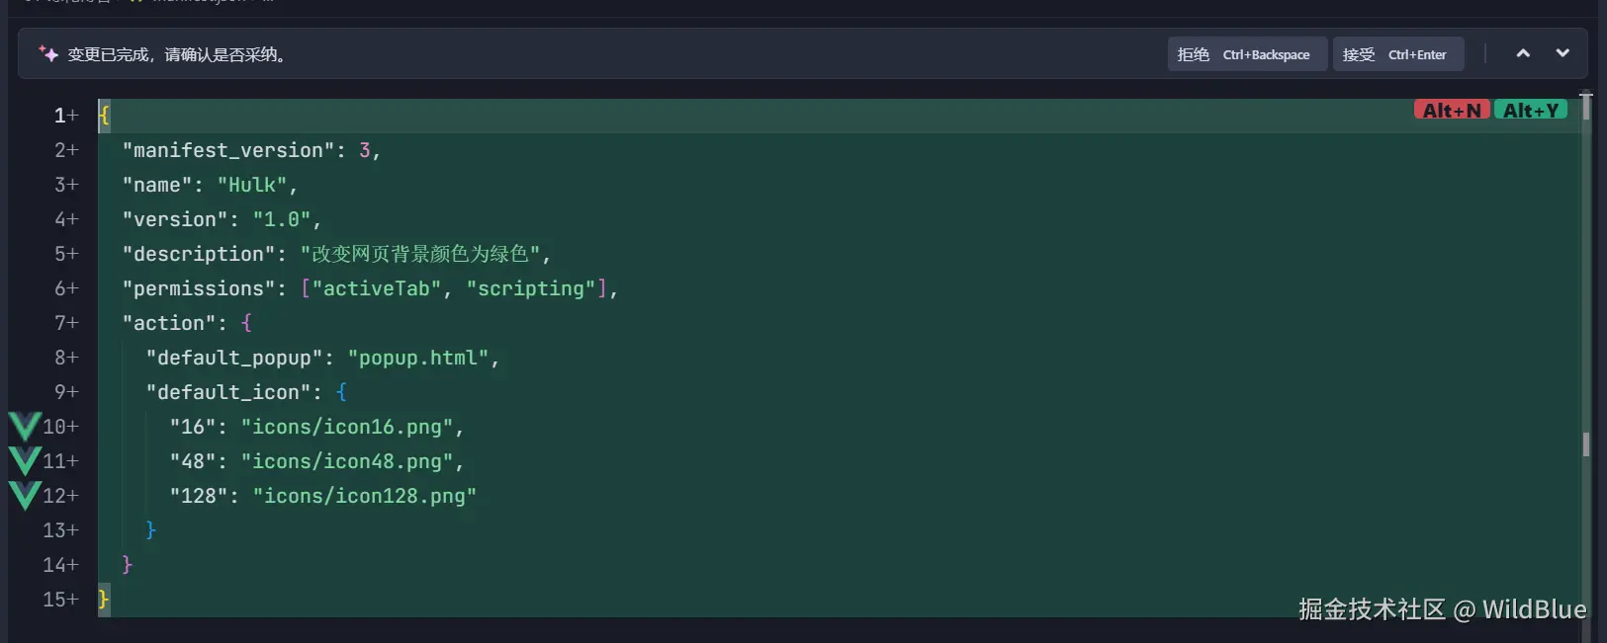Click the manifest_version value 3
Screen dimensions: 1607x643
365,150
